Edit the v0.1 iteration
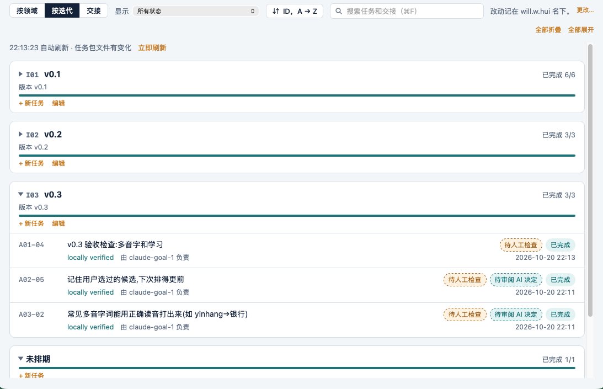 point(58,103)
